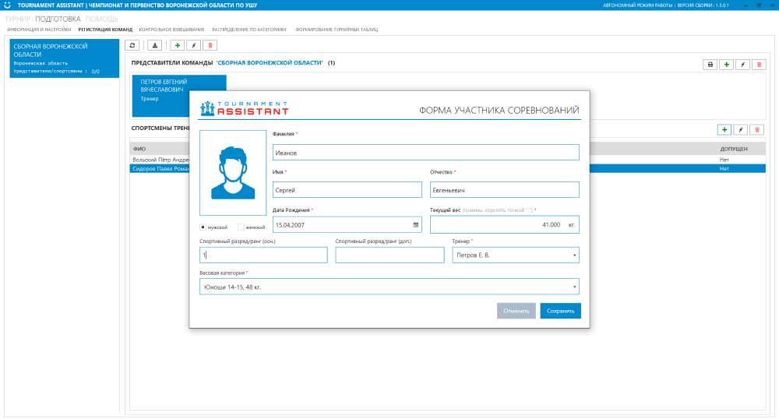Open the ТУРНИР menu
779x419 pixels.
click(x=18, y=17)
